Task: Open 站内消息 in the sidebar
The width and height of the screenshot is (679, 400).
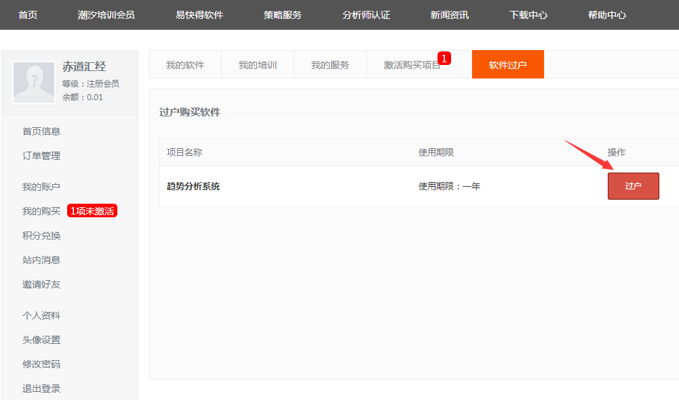Action: 41,260
